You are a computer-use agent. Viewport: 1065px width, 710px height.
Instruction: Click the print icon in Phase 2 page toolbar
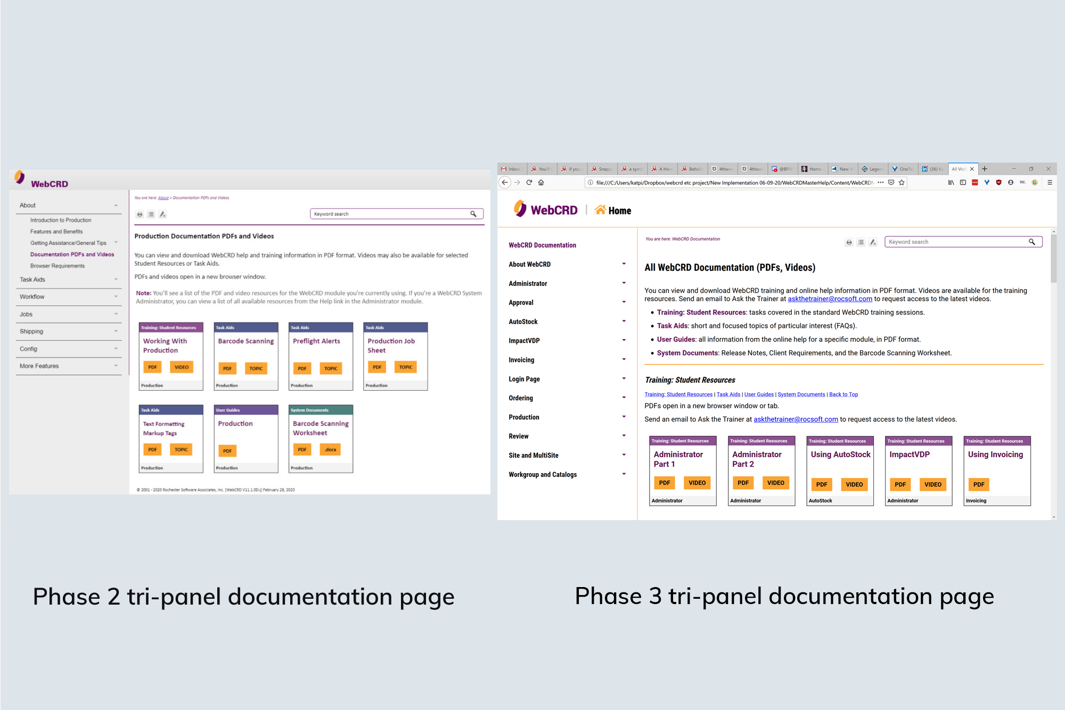point(140,214)
